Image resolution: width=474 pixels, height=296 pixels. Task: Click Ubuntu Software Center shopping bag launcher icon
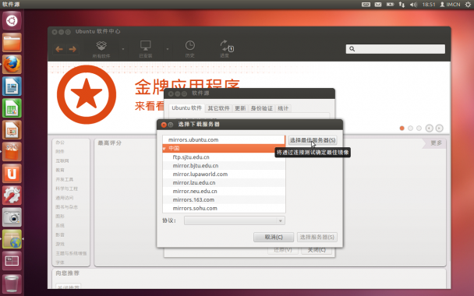coord(12,152)
